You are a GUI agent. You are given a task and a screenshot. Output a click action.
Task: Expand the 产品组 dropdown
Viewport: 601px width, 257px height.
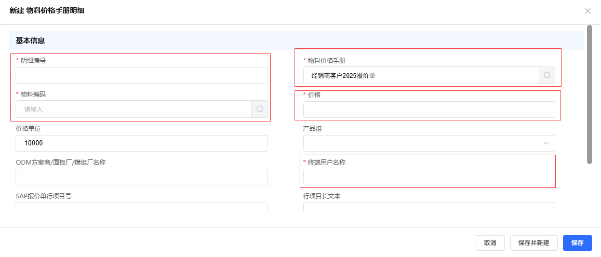pyautogui.click(x=546, y=143)
